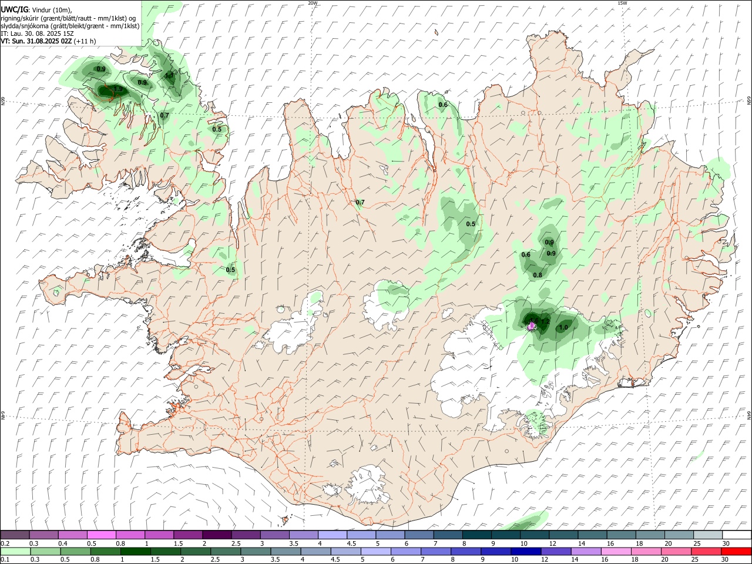Click the VT: Sun. 31.08.2025 02Z line
752x564 pixels.
coord(36,41)
